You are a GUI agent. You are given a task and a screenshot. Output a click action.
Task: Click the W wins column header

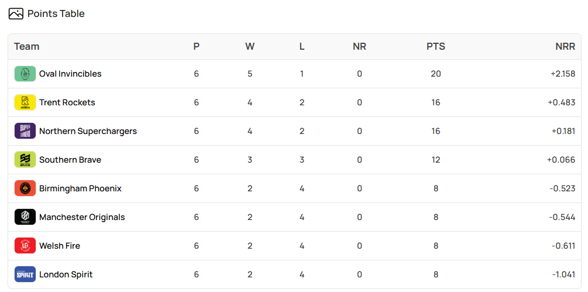point(250,46)
